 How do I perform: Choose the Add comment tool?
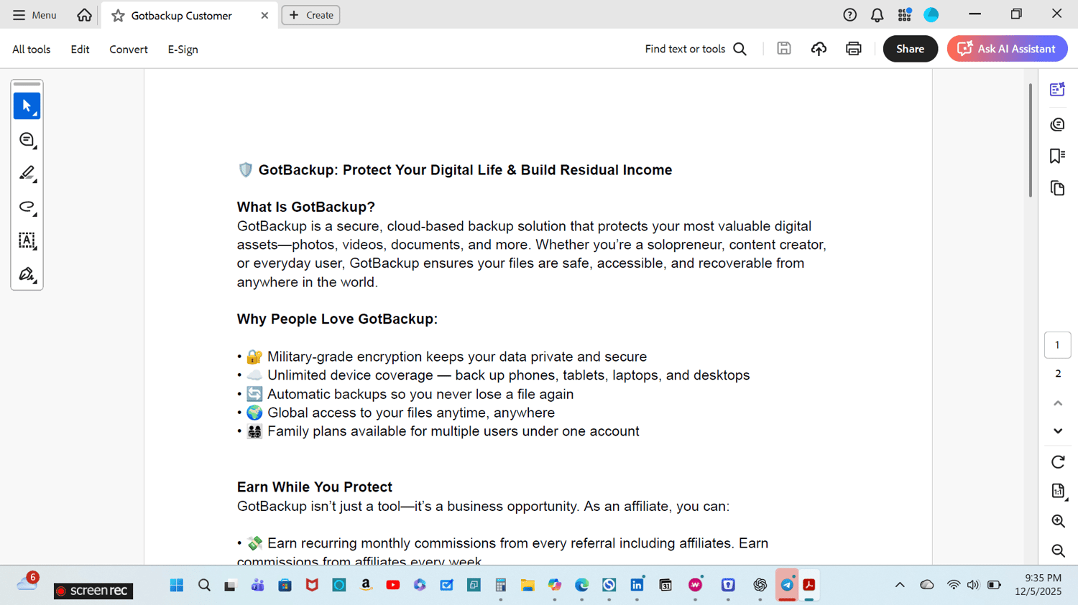[27, 140]
